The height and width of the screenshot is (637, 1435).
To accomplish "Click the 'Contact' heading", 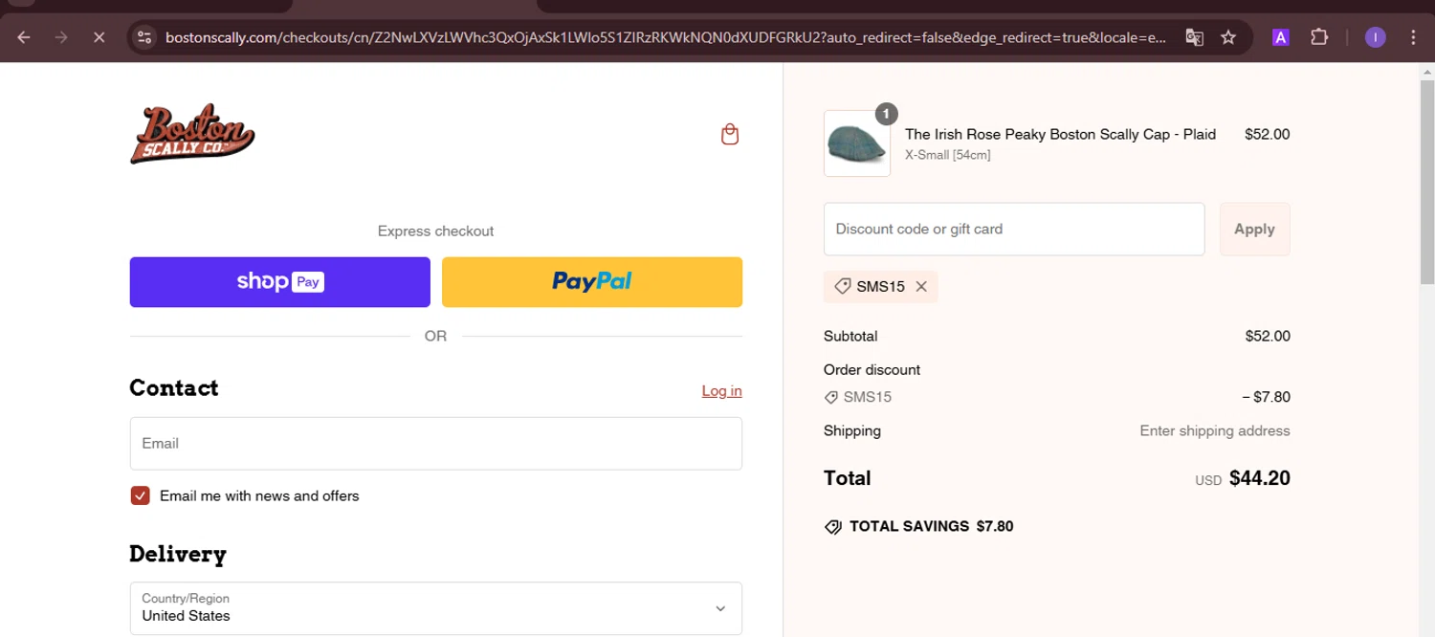I will pos(174,387).
